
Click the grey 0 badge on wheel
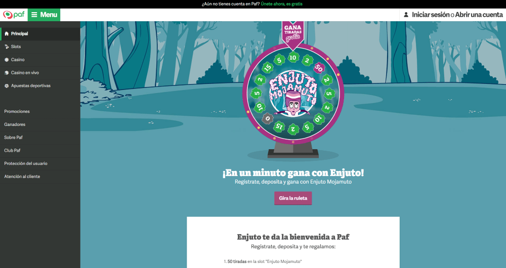click(x=267, y=119)
